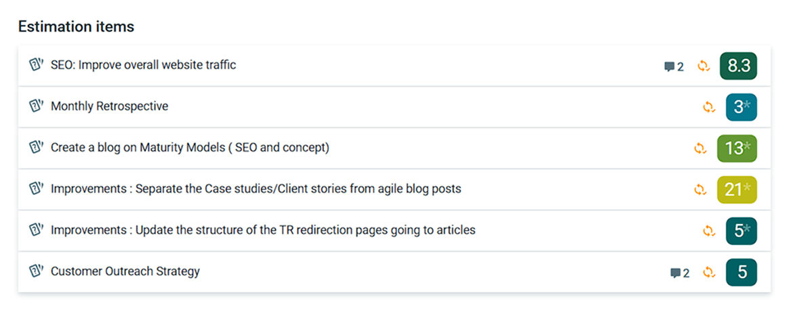Click the green 13 estimate badge
Viewport: 789px width, 314px height.
click(x=737, y=148)
